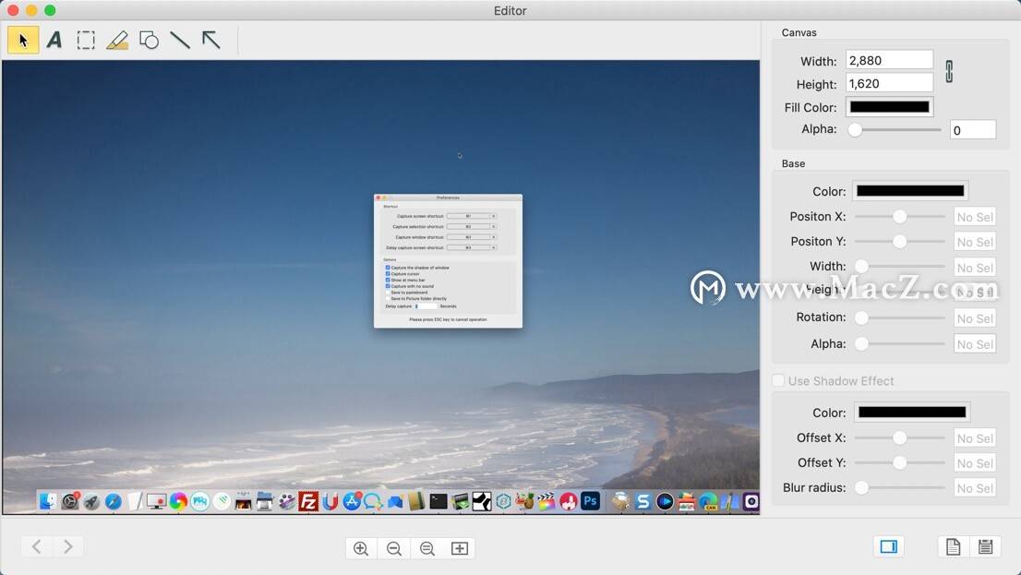Viewport: 1021px width, 575px height.
Task: Select the shapes tool
Action: (x=149, y=41)
